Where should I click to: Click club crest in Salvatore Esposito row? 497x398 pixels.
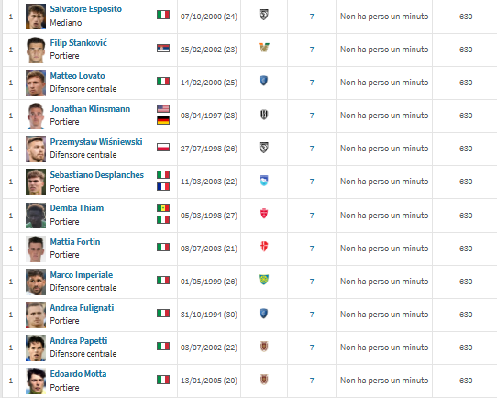click(x=264, y=15)
